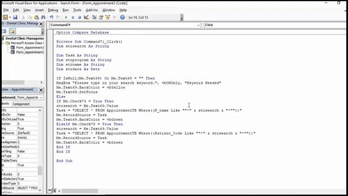Screen dimensions: 348x196
Task: Open the Object Browser icon
Action: pyautogui.click(x=108, y=17)
